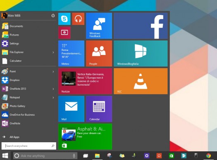The image size is (217, 160).
Task: Open Google Chrome on the taskbar
Action: click(x=209, y=156)
